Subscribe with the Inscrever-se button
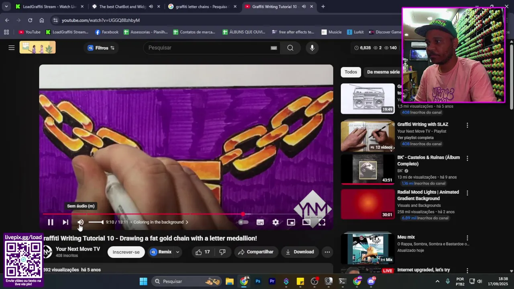 tap(126, 252)
